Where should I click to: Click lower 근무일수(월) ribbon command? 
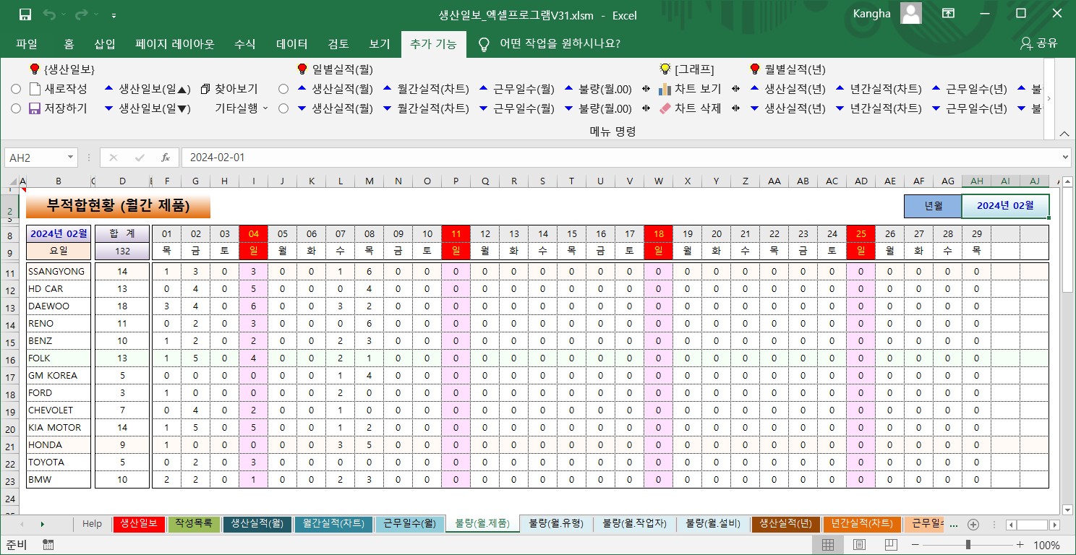coord(517,108)
